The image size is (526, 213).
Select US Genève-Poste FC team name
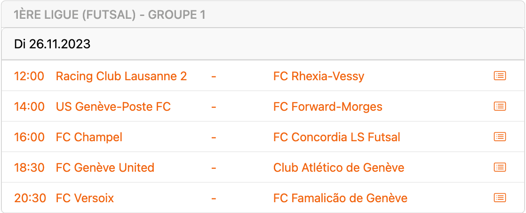pos(113,106)
